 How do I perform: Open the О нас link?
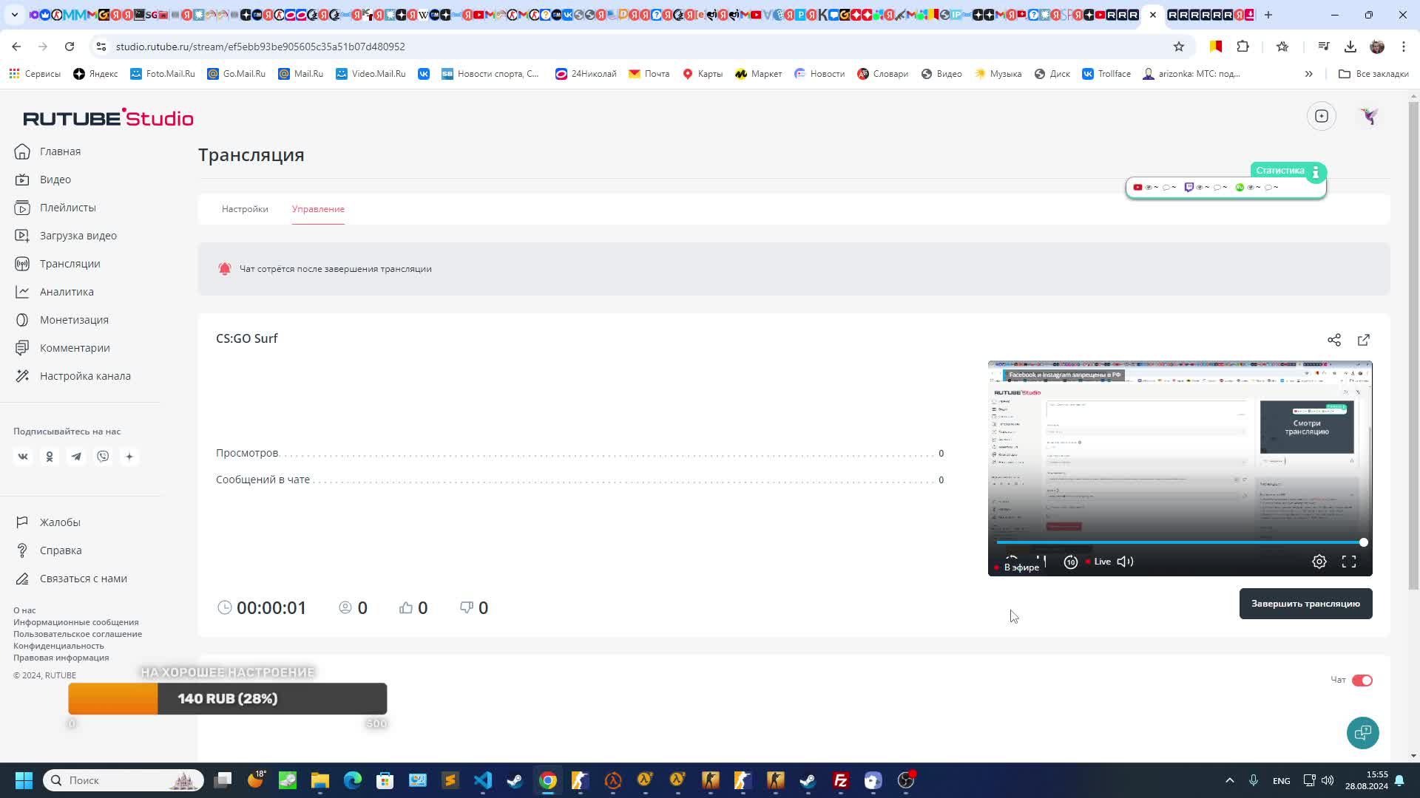24,610
